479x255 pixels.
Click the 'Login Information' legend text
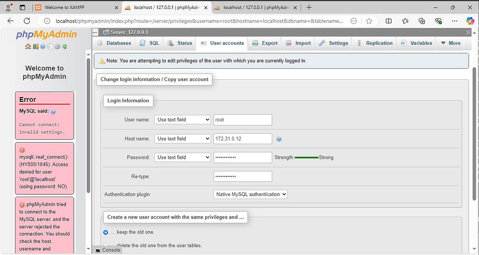(128, 101)
